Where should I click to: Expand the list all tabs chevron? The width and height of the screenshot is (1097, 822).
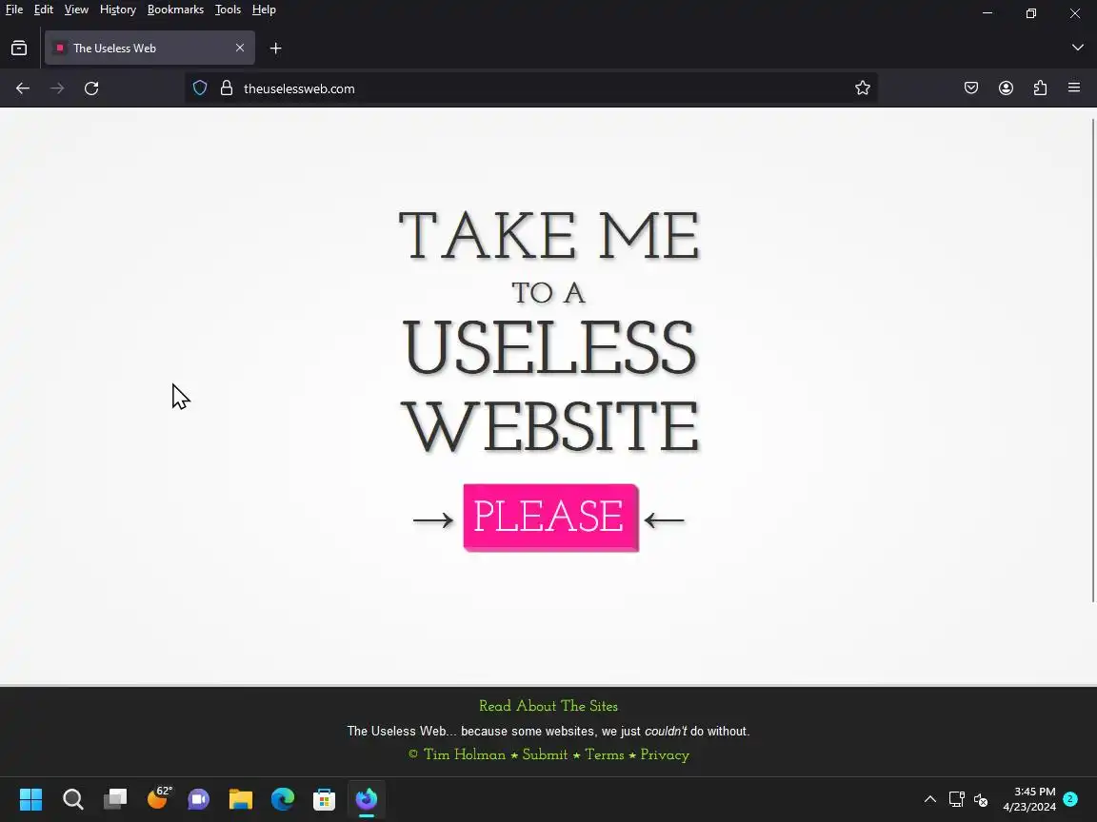(x=1077, y=48)
